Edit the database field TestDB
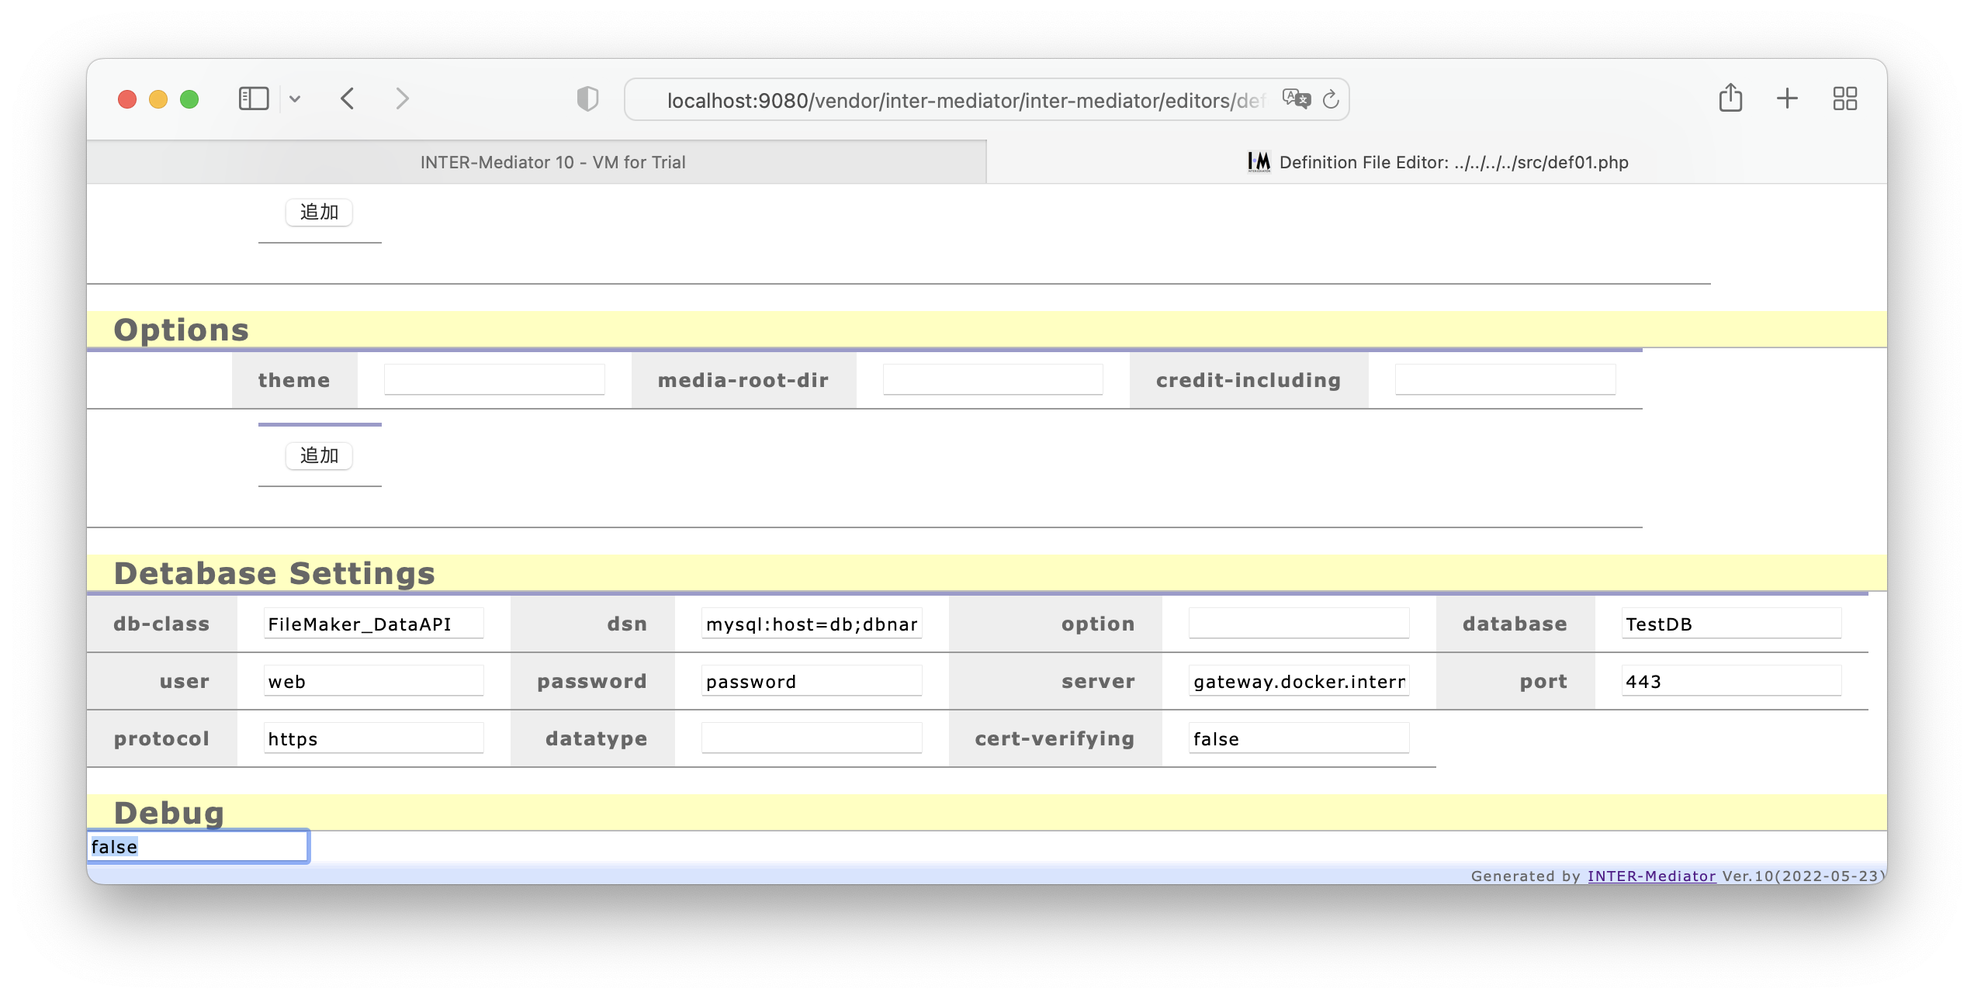This screenshot has height=999, width=1974. [x=1731, y=624]
